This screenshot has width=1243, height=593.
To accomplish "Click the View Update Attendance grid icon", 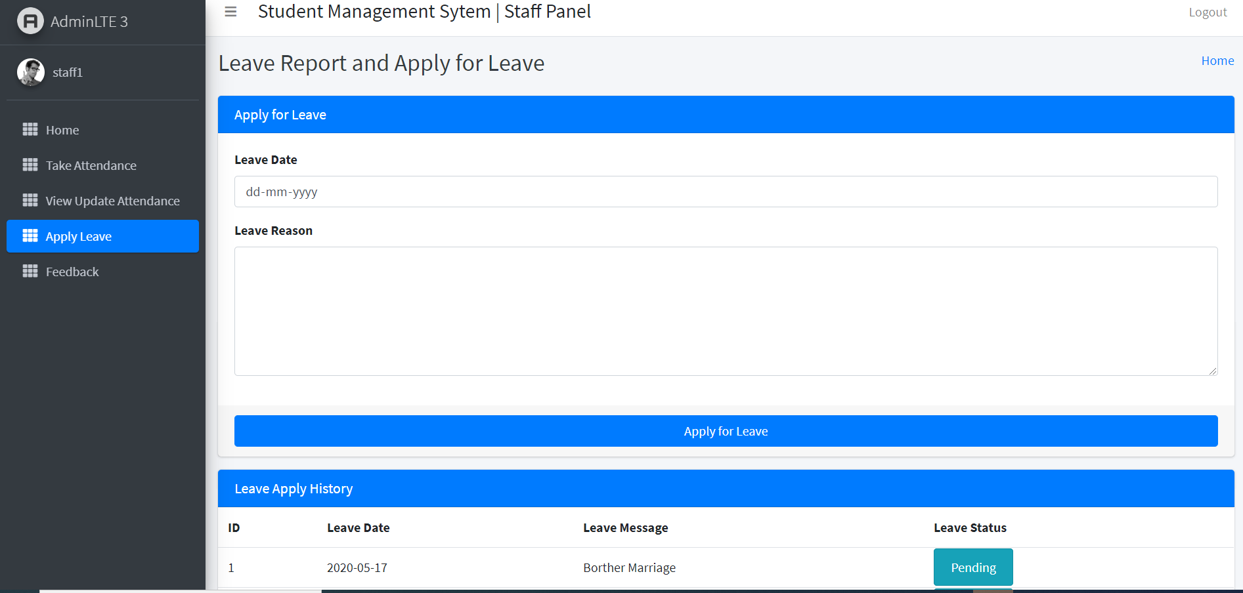I will click(30, 201).
